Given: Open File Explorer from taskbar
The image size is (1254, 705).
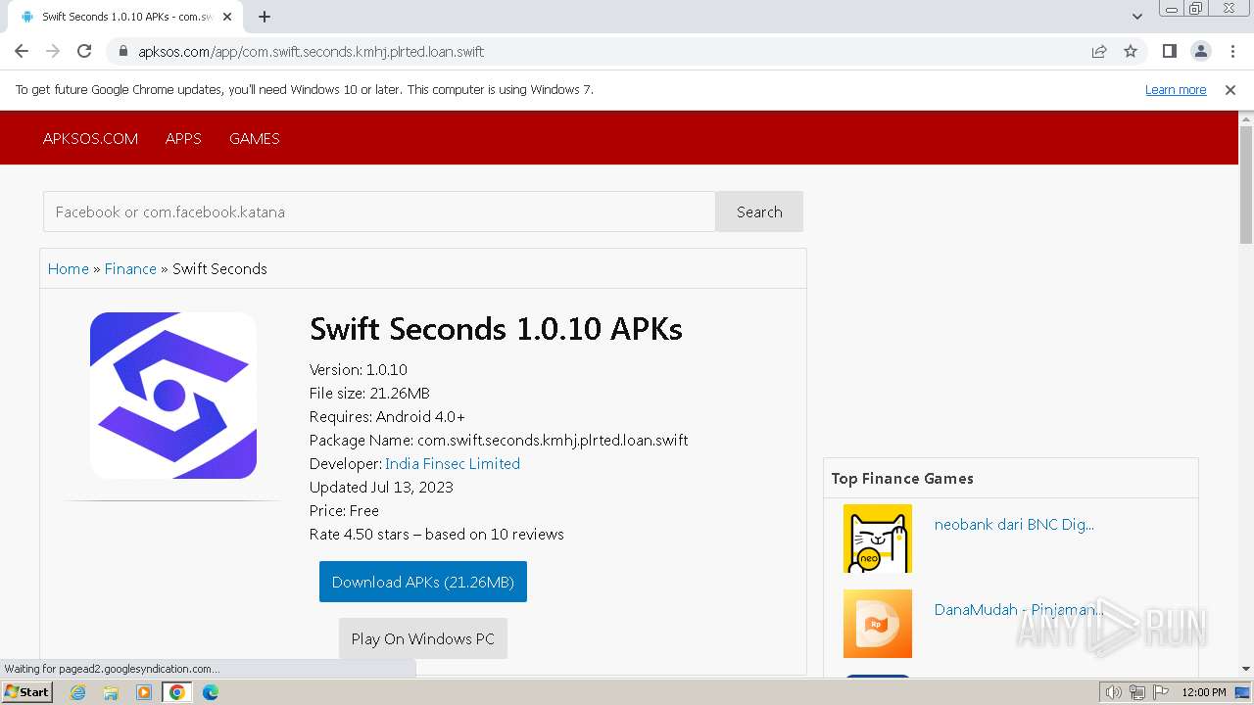Looking at the screenshot, I should [111, 692].
